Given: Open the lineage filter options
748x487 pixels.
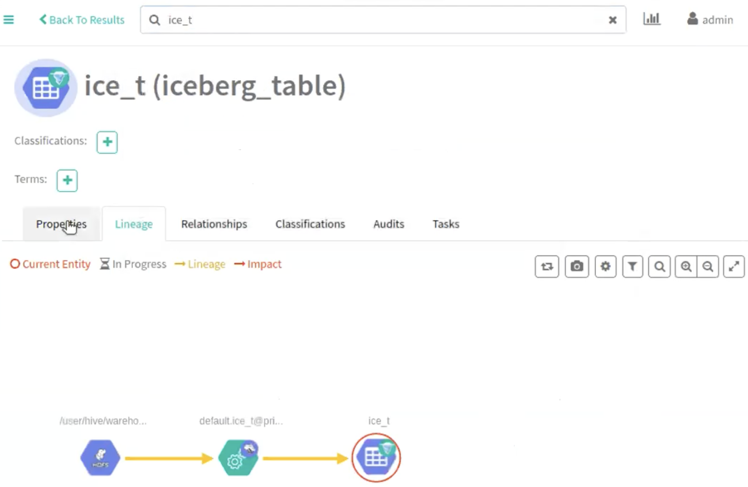Looking at the screenshot, I should (x=632, y=266).
